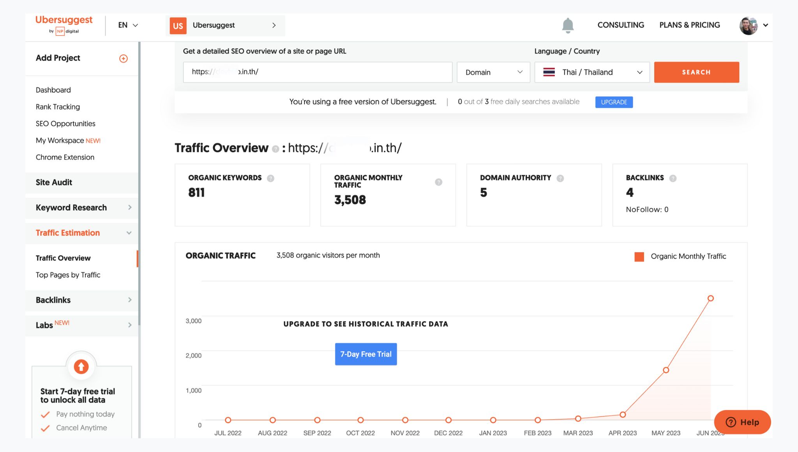Open the Thai / Thailand language dropdown
This screenshot has height=452, width=798.
point(592,72)
